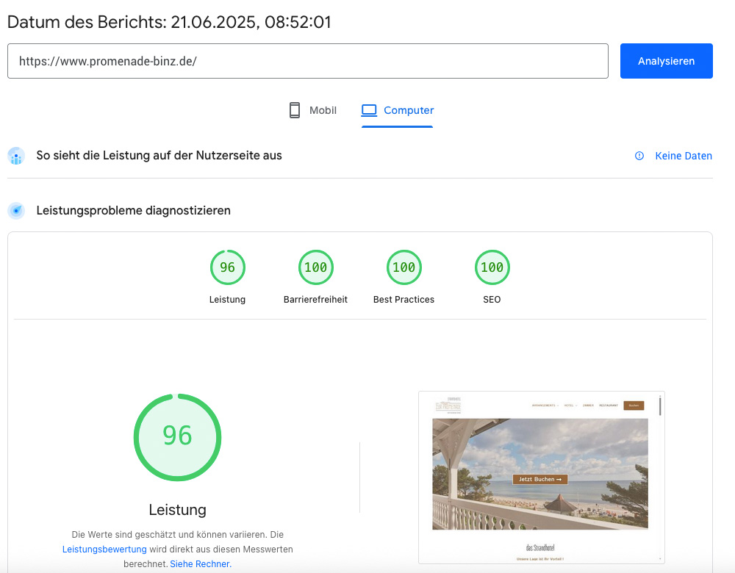Click the radar icon beside 'Leistungsprobleme diagnostizieren'
The width and height of the screenshot is (735, 573).
(16, 211)
